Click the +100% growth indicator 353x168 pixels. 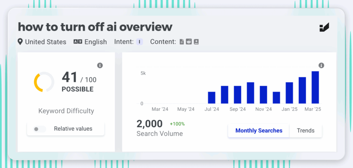[177, 124]
